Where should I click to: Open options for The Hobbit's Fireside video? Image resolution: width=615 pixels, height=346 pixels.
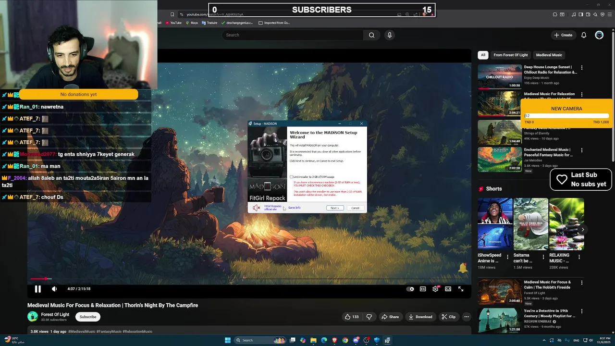pos(582,283)
